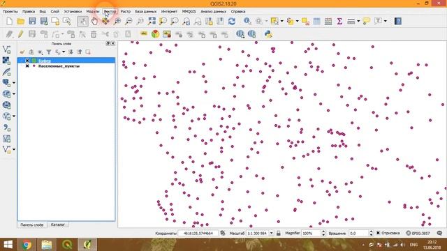
Task: Increase Magnifier value with stepper arrows
Action: point(323,231)
